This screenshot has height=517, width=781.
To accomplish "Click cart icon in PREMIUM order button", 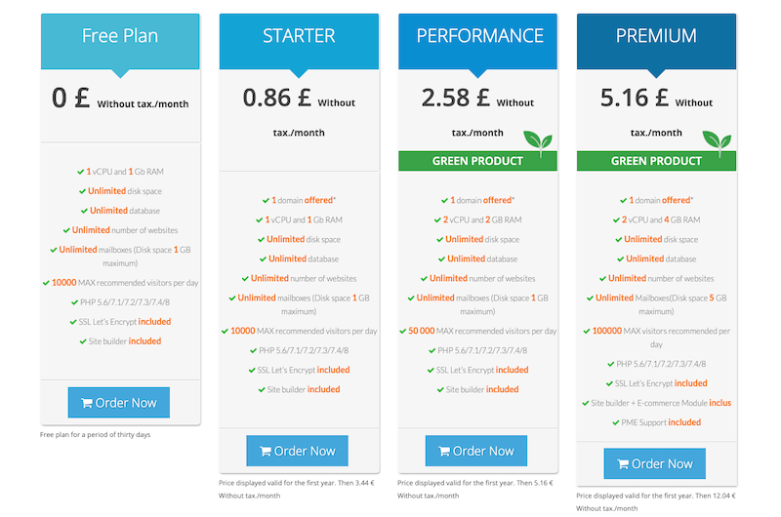I will [x=623, y=464].
